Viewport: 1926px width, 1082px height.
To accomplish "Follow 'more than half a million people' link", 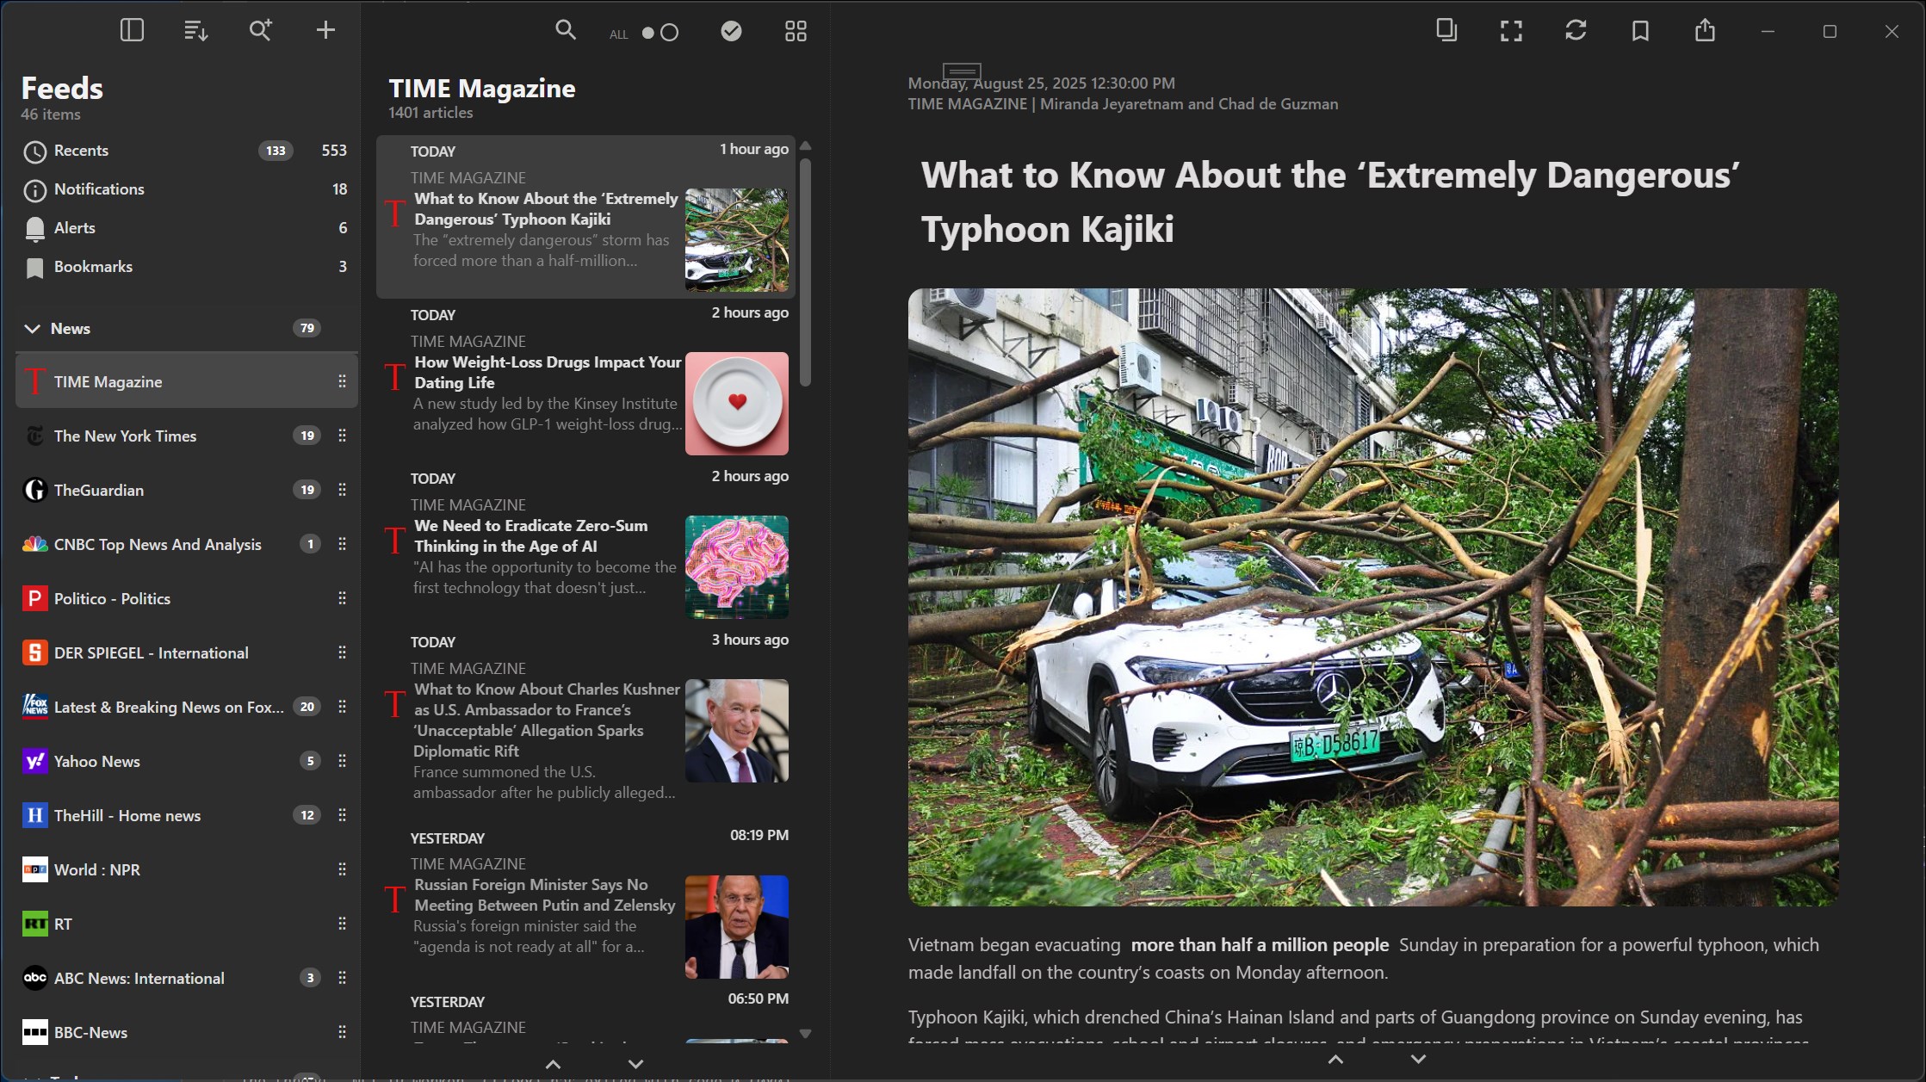I will pos(1260,945).
